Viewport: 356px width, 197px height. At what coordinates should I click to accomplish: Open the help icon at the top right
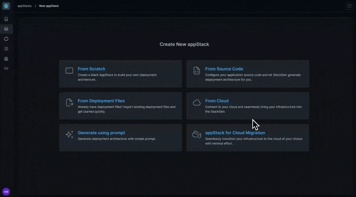[349, 6]
